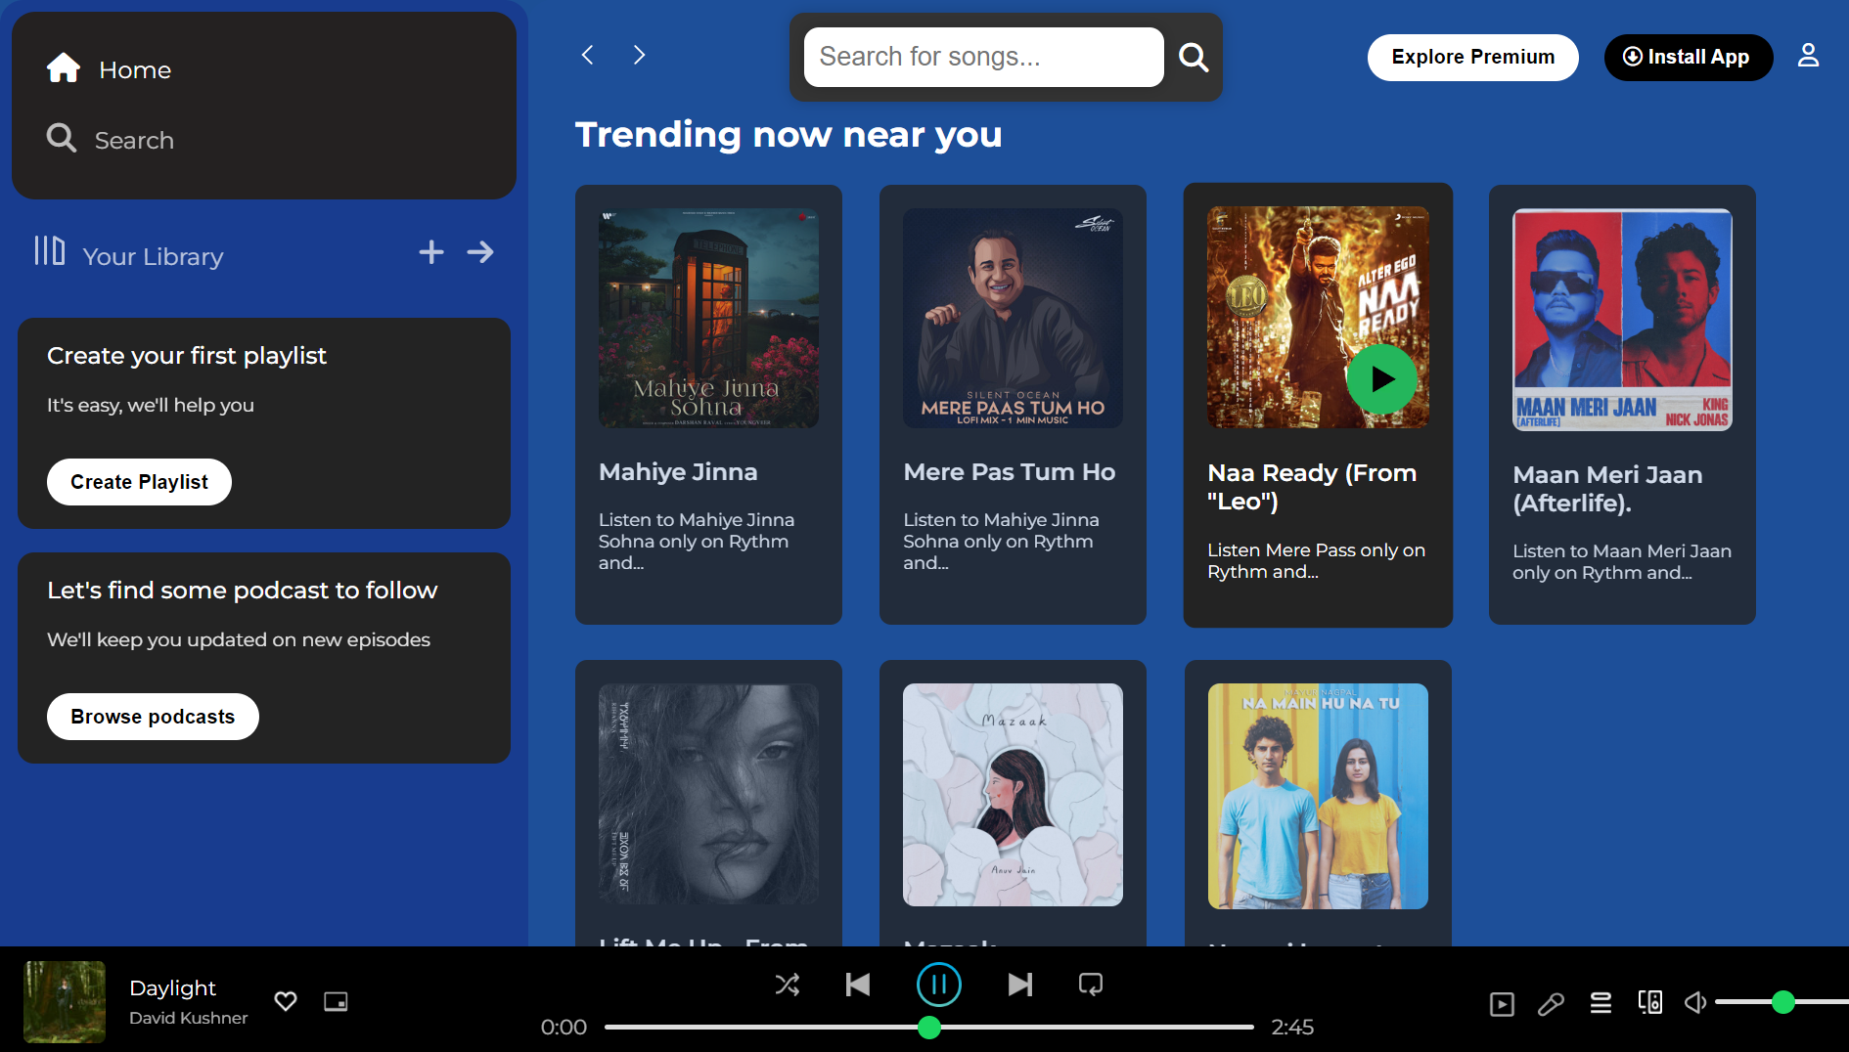Viewport: 1849px width, 1052px height.
Task: Click the connect to device icon
Action: [1649, 1003]
